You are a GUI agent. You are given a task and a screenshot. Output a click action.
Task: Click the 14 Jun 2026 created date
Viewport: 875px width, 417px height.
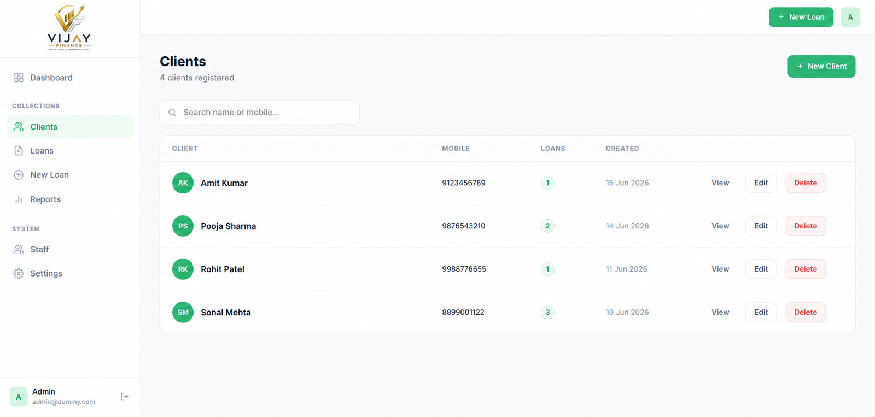[x=627, y=226]
